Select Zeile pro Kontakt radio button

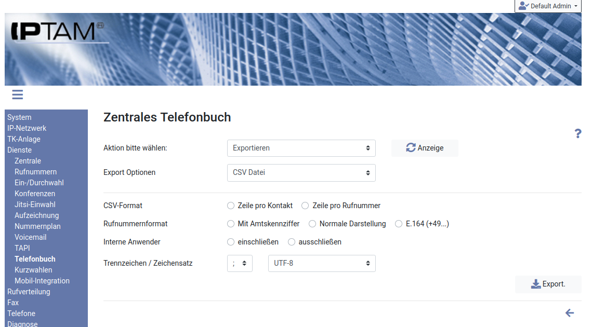(231, 206)
